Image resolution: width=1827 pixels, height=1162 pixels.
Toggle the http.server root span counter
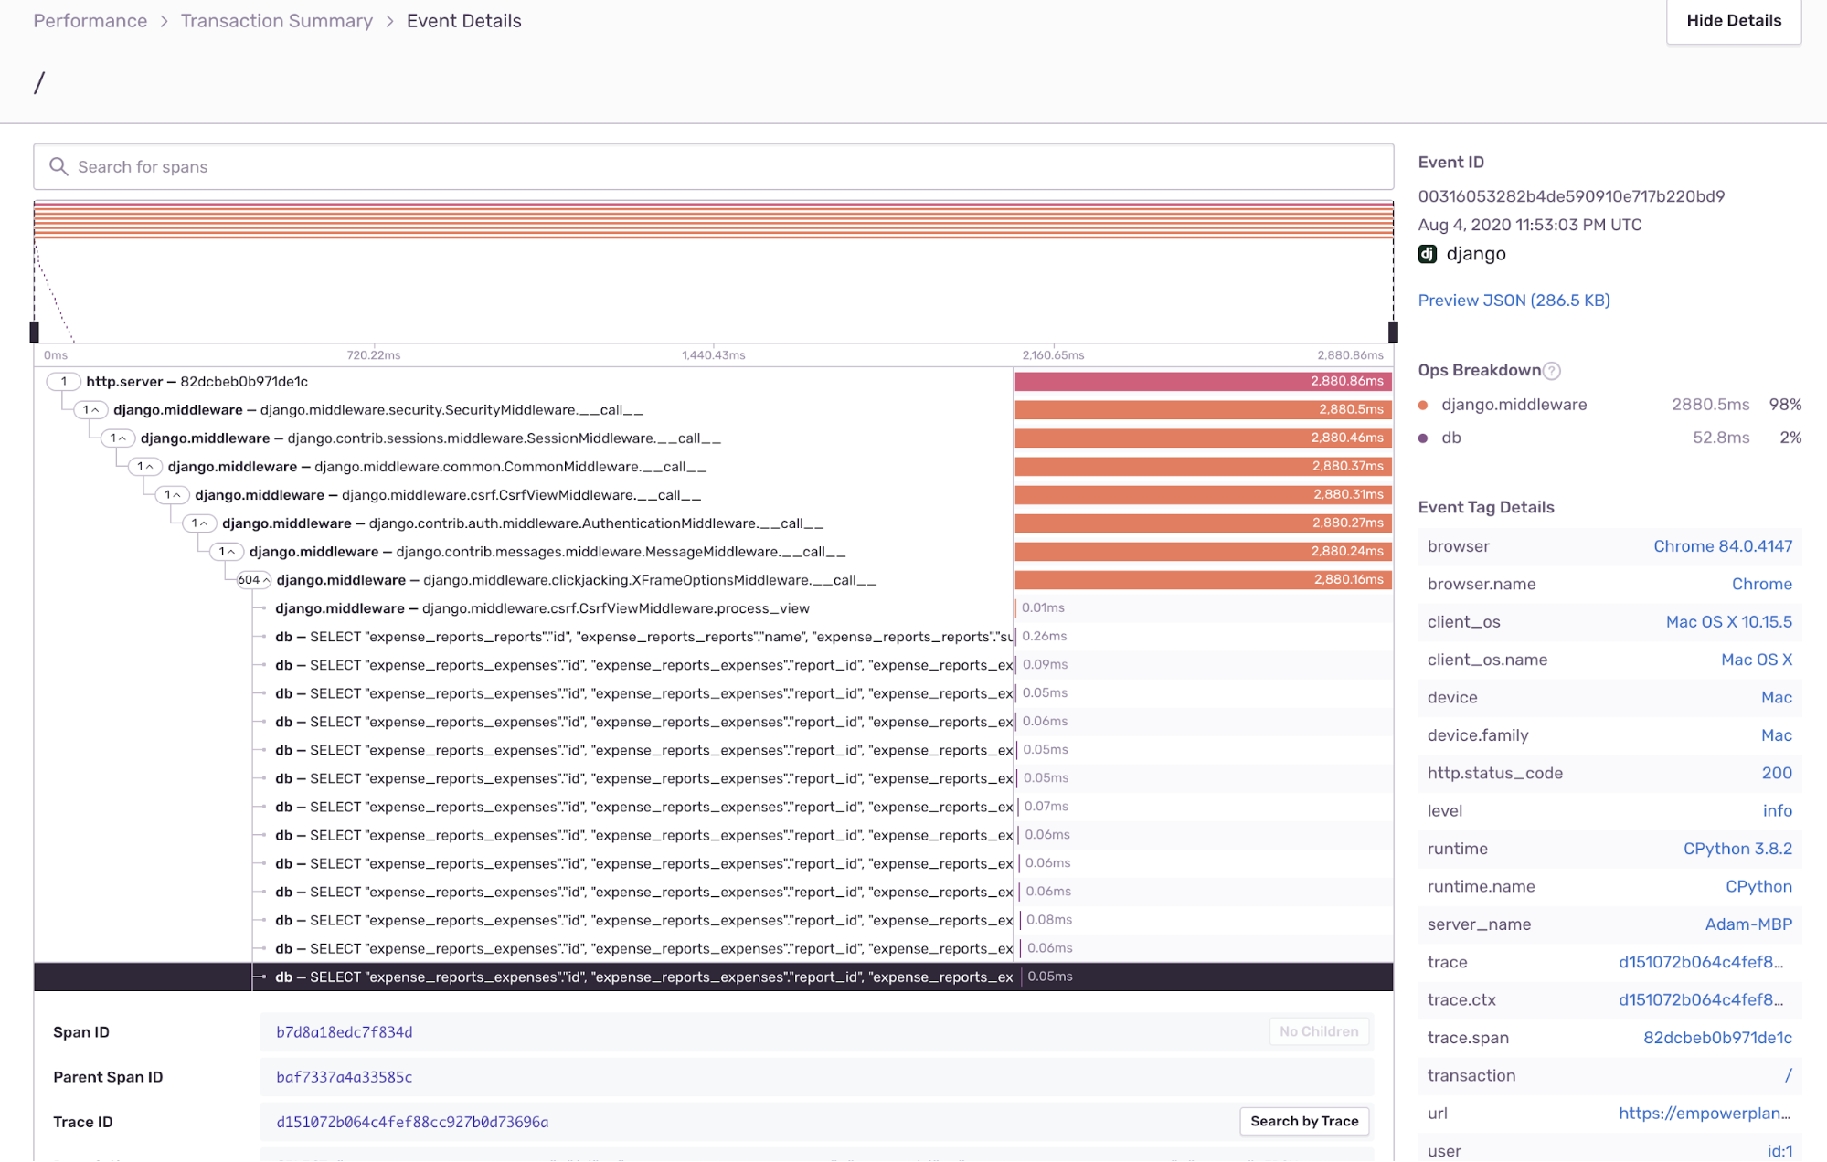pyautogui.click(x=63, y=382)
